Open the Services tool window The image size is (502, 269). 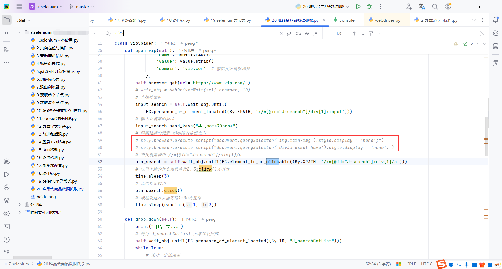pyautogui.click(x=7, y=214)
